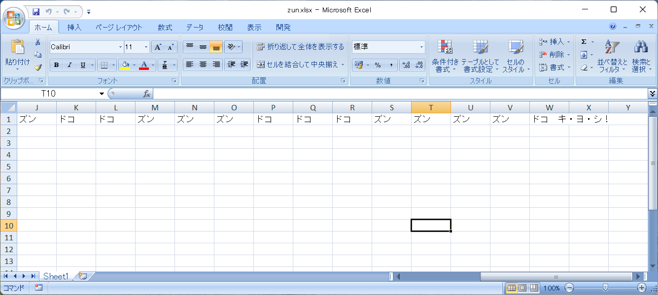Open 並べ替えとフィルタ sort and filter
The width and height of the screenshot is (658, 295).
[x=612, y=56]
